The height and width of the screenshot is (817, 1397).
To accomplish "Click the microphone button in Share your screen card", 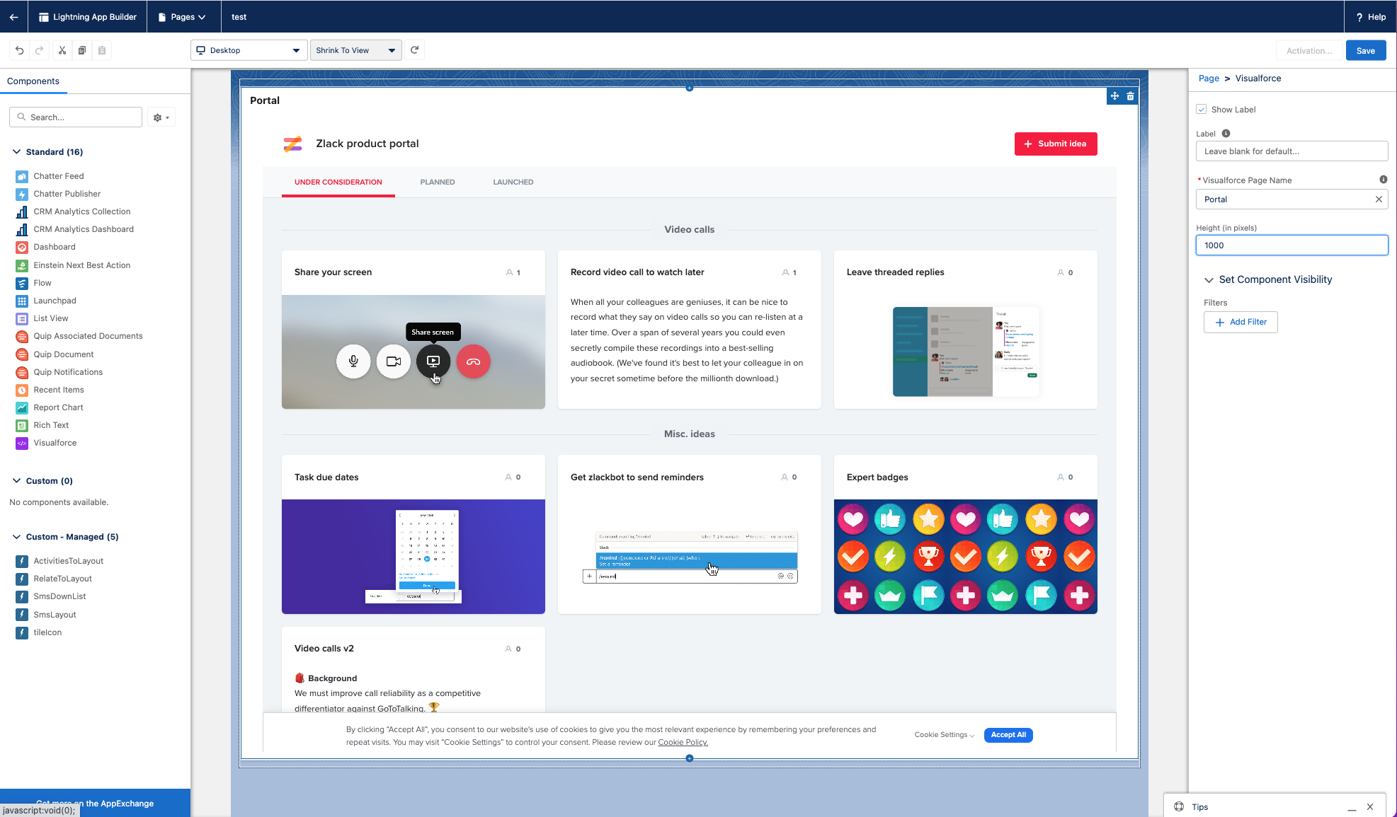I will pyautogui.click(x=353, y=361).
